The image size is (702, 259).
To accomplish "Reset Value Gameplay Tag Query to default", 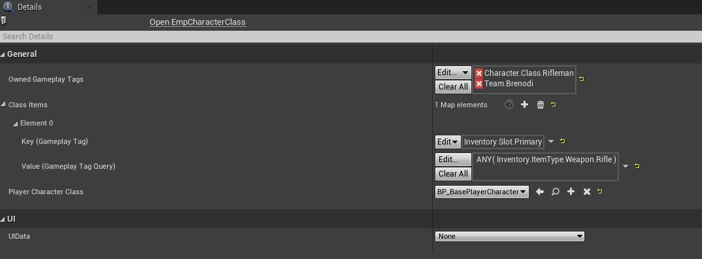I will [x=637, y=166].
